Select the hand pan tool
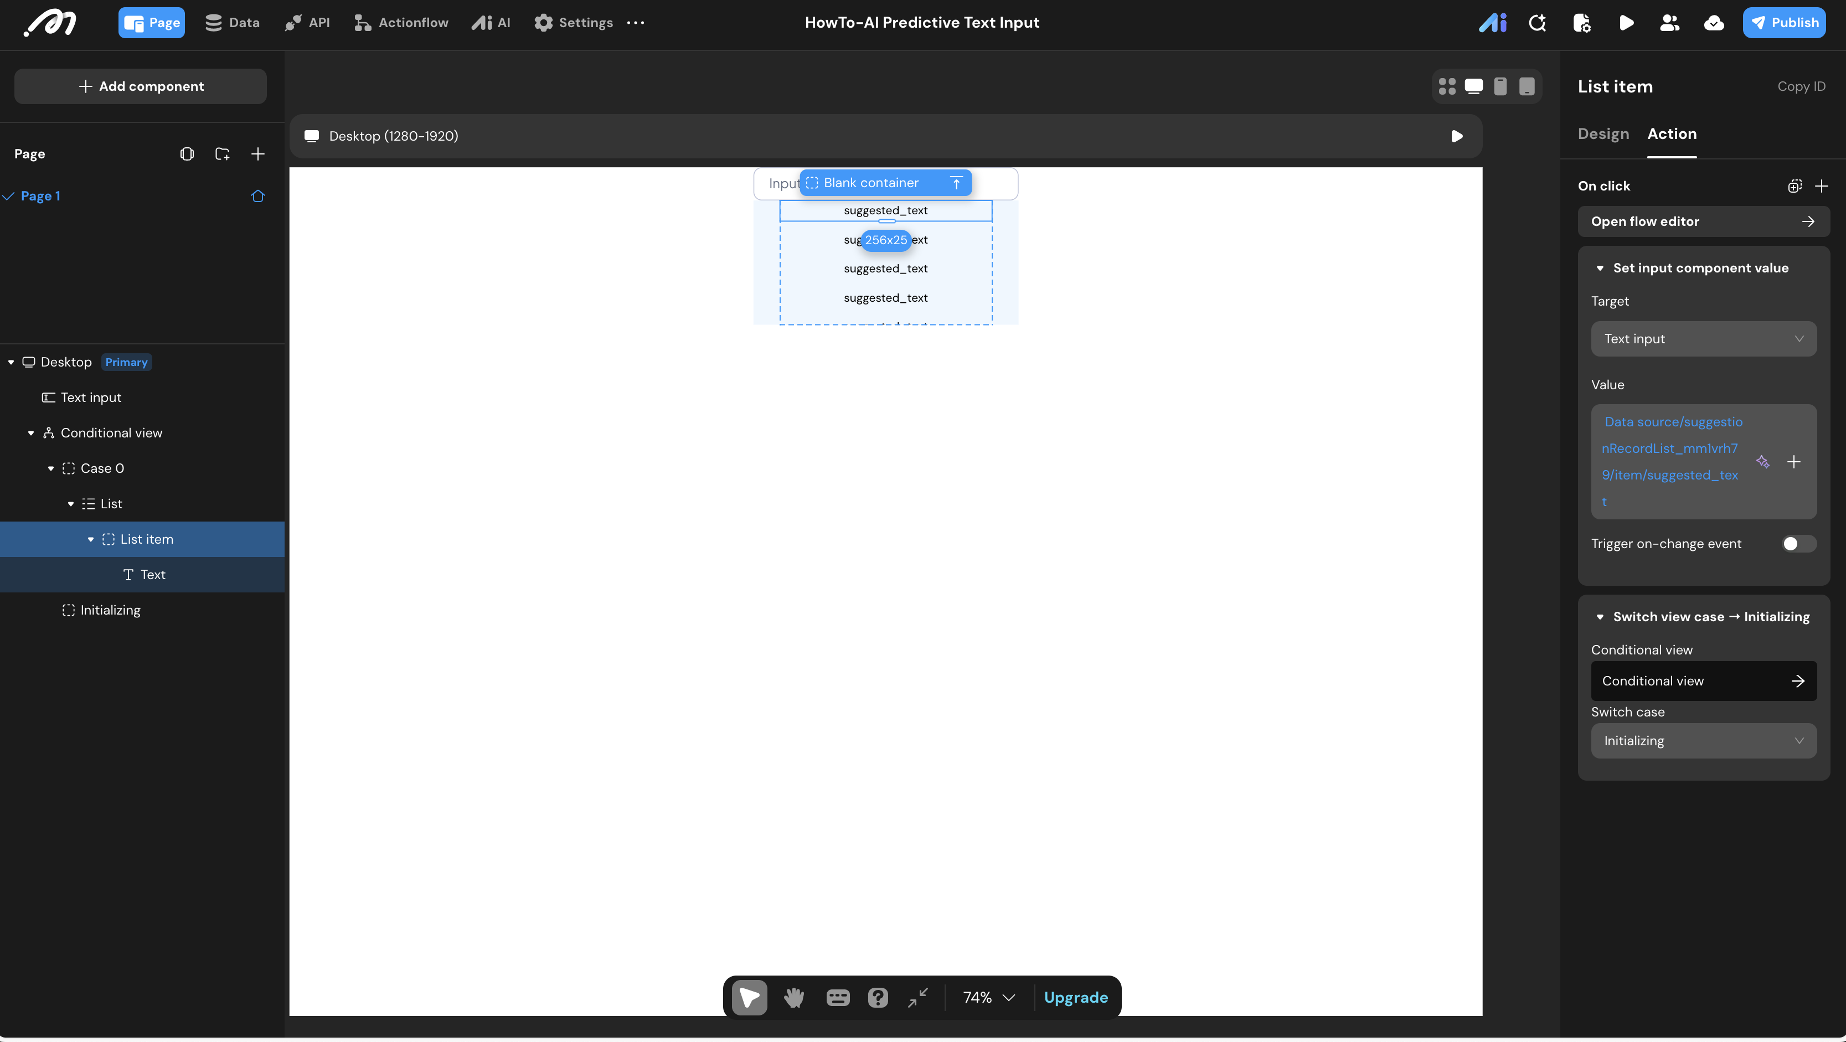This screenshot has height=1042, width=1846. (x=793, y=997)
